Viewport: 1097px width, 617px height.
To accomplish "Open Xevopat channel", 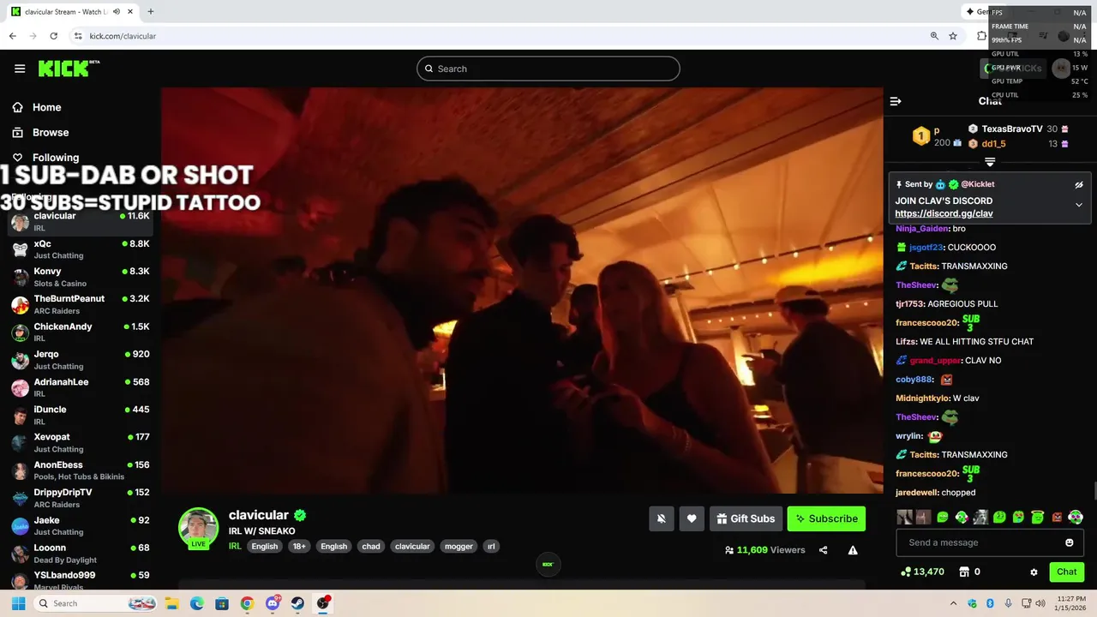I will (81, 442).
